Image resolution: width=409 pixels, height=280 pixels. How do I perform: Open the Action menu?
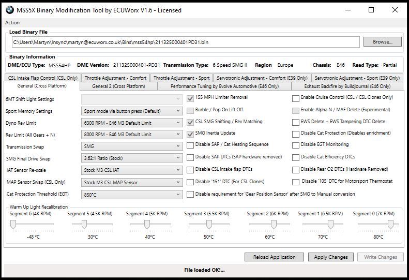pos(12,23)
